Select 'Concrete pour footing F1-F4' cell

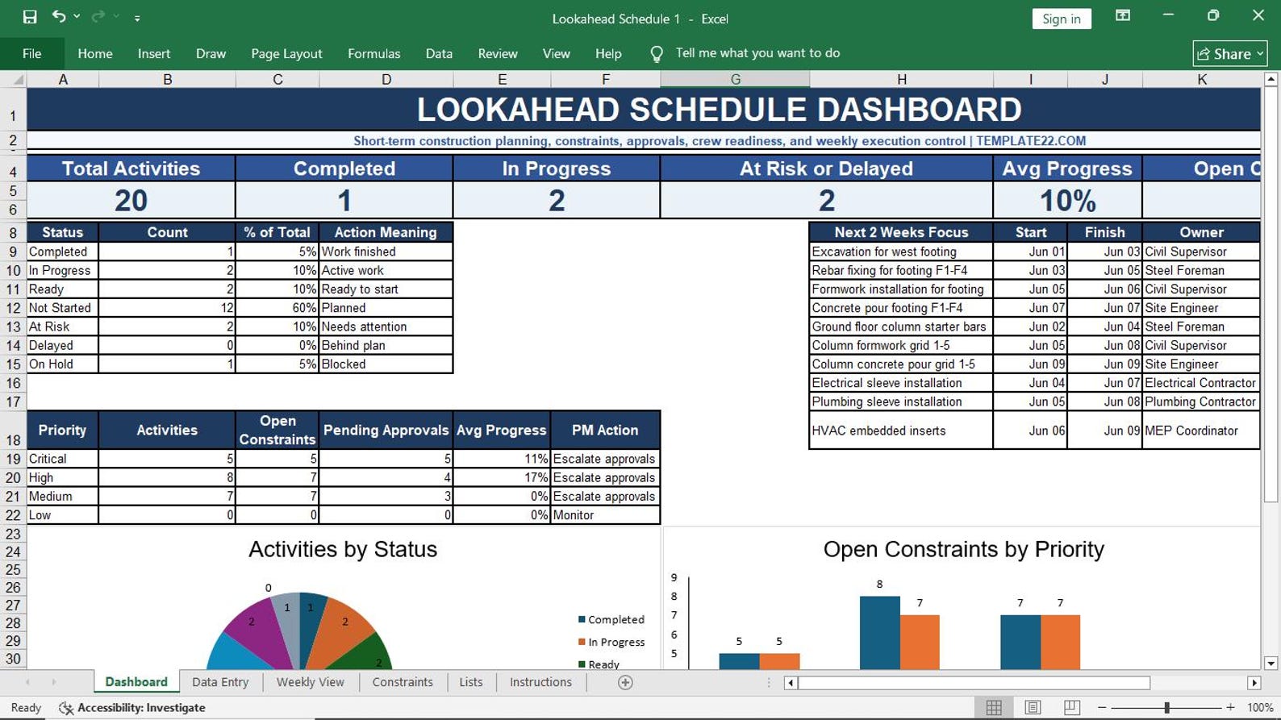(901, 308)
